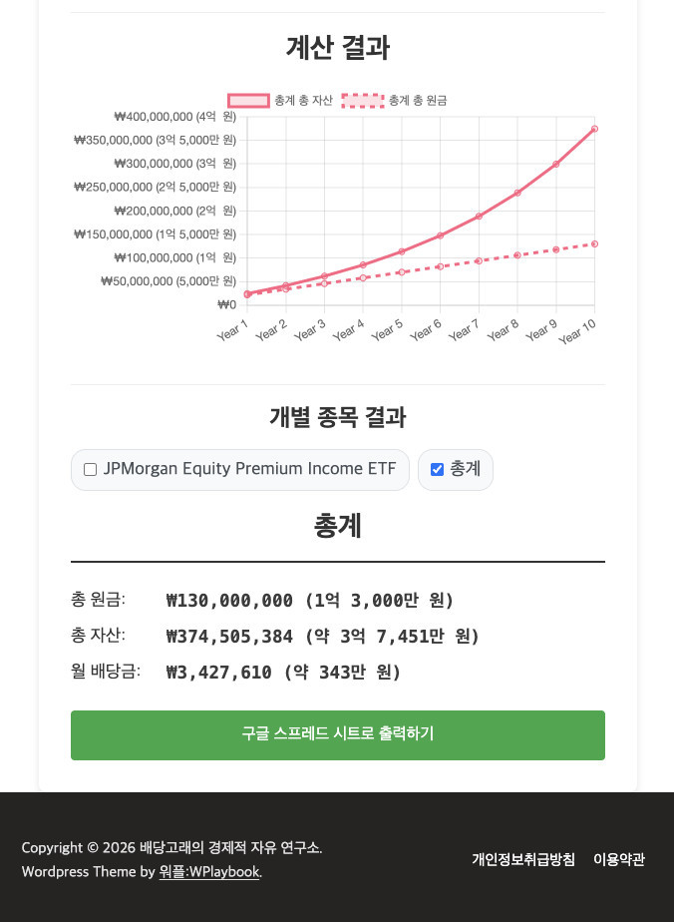Viewport: 674px width, 922px height.
Task: Click the 구글 스프레드 시트로 출력하기 button
Action: (337, 734)
